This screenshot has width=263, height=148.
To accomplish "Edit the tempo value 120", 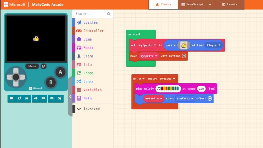I will (201, 89).
